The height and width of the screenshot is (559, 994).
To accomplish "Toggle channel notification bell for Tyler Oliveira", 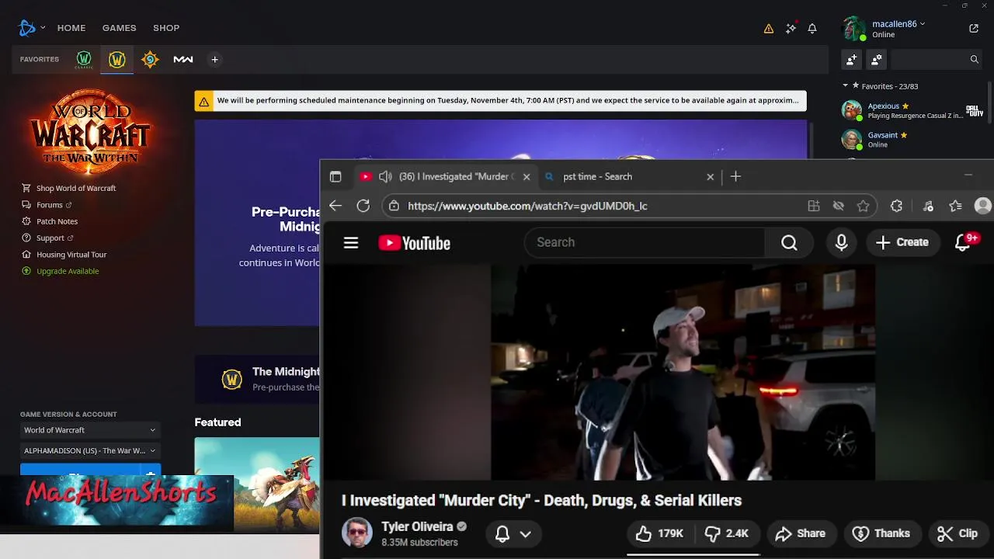I will (x=502, y=534).
